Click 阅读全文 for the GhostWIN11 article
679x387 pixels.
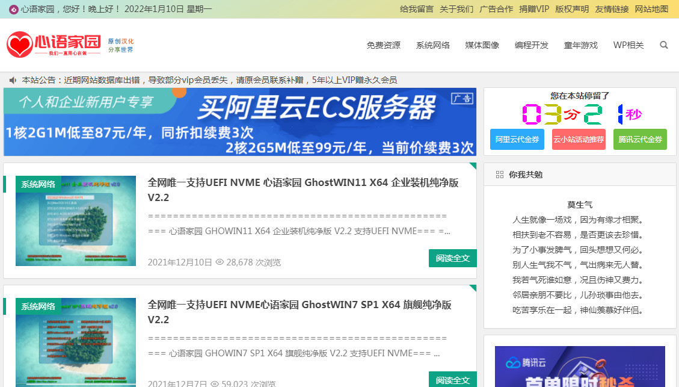[452, 258]
